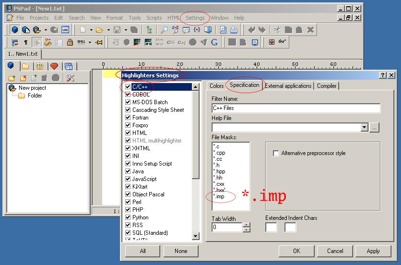Expand the Help File dropdown arrow
401x265 pixels.
pyautogui.click(x=365, y=127)
